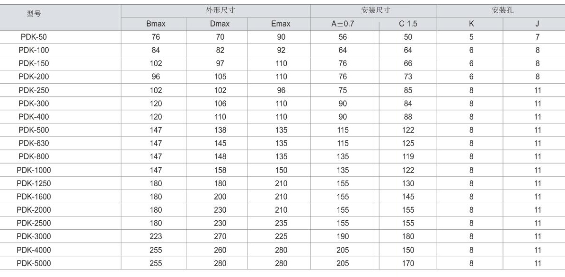Select the A±0.7 column header
The height and width of the screenshot is (277, 565).
(343, 24)
